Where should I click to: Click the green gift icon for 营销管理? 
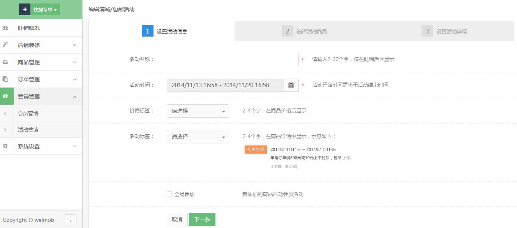[5, 96]
